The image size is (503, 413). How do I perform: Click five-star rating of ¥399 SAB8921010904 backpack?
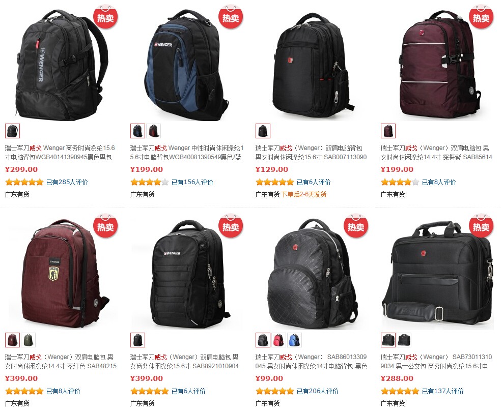150,391
